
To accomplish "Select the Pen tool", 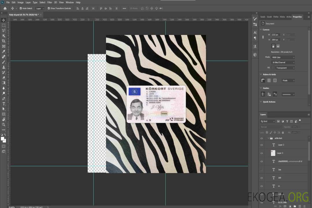I will pyautogui.click(x=3, y=99).
